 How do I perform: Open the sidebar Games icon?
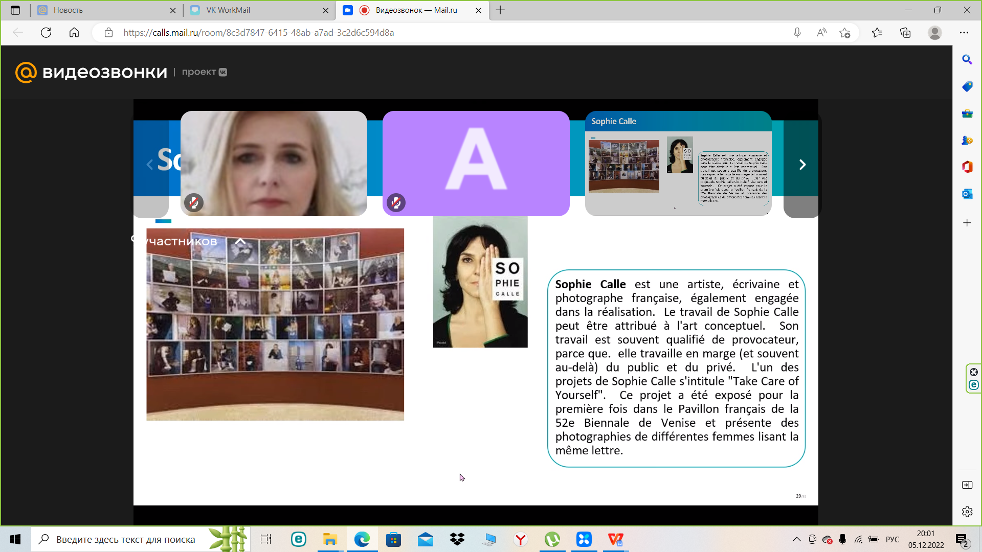click(x=967, y=140)
